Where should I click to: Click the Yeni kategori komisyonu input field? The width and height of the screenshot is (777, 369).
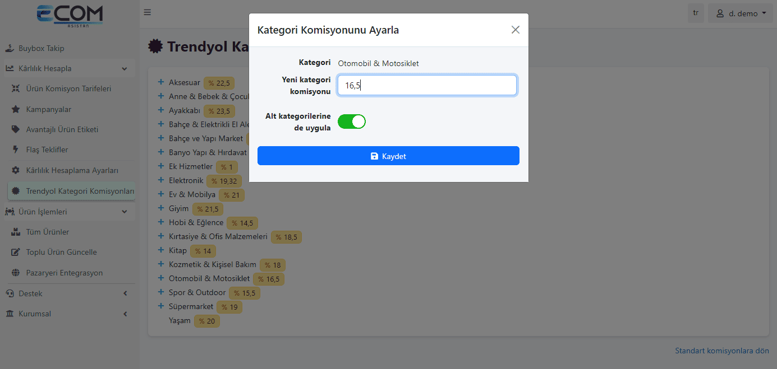point(427,85)
